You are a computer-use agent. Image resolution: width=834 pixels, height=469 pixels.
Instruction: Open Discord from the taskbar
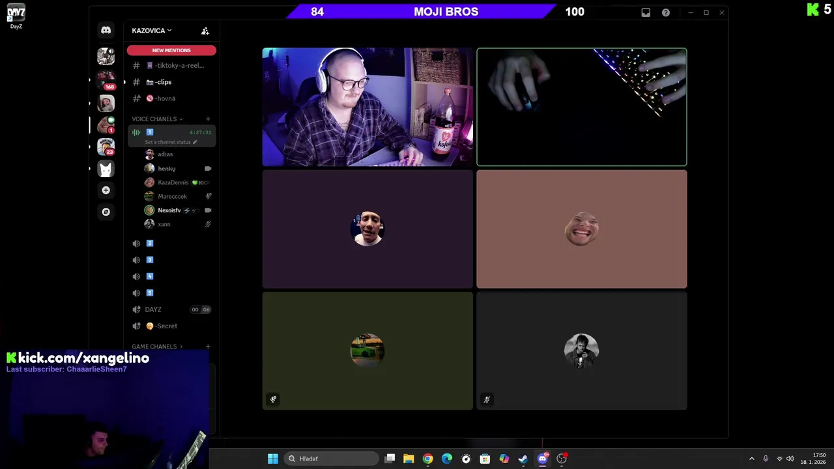[x=542, y=459]
